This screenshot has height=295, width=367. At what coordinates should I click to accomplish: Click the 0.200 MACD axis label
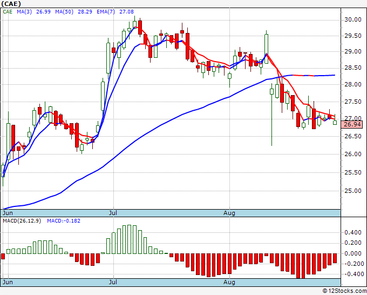353,243
